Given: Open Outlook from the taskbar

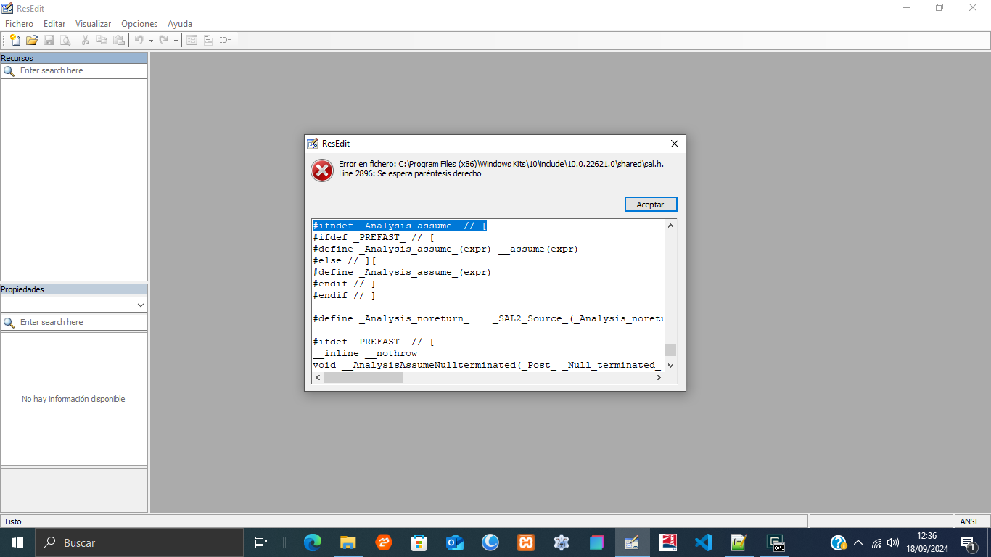Looking at the screenshot, I should tap(455, 542).
